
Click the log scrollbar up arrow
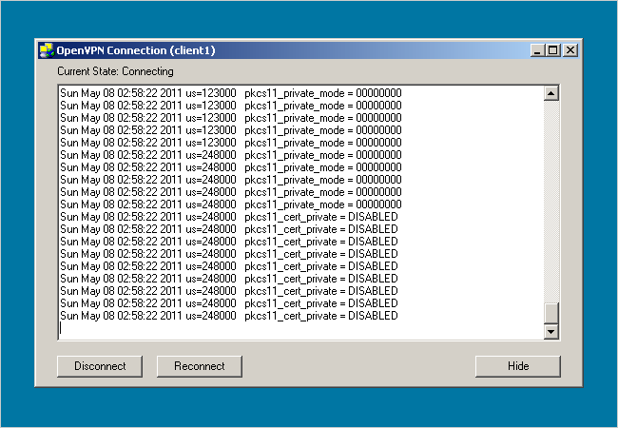click(x=551, y=93)
